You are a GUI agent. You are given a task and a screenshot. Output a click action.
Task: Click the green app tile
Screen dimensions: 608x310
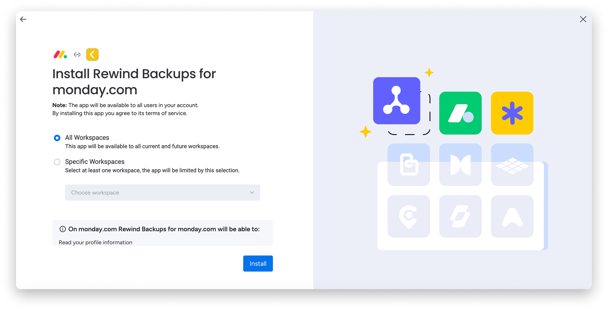coord(460,113)
